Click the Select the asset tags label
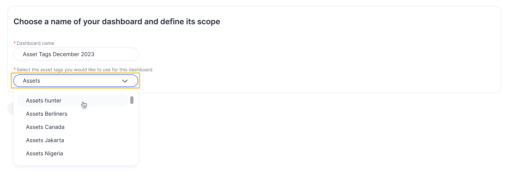The image size is (509, 176). [84, 70]
